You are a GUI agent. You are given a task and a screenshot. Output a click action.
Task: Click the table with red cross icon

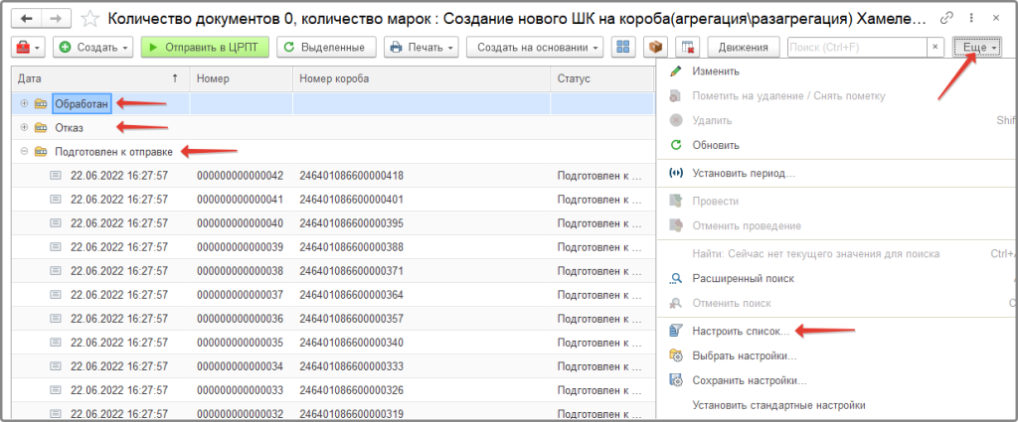click(x=686, y=48)
